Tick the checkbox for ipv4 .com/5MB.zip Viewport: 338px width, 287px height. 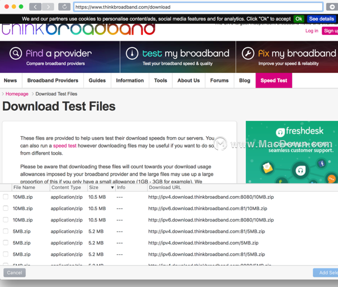pos(6,242)
